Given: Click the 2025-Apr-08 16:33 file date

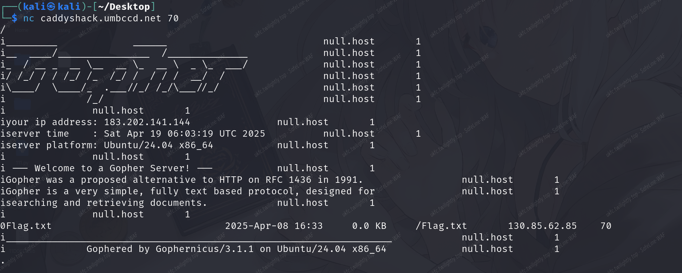Looking at the screenshot, I should (274, 226).
